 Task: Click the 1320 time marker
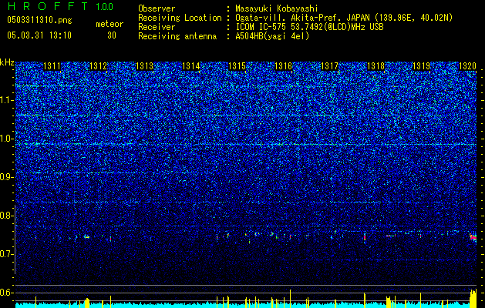[468, 66]
